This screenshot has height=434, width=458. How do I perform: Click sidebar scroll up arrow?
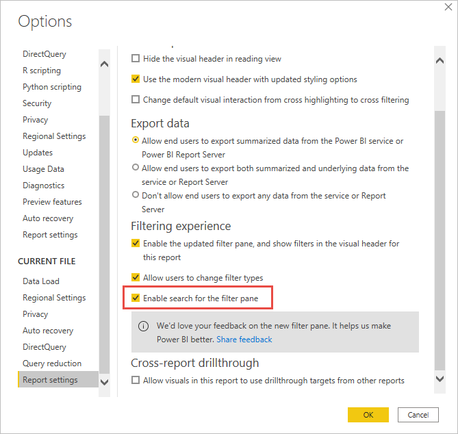pyautogui.click(x=104, y=64)
